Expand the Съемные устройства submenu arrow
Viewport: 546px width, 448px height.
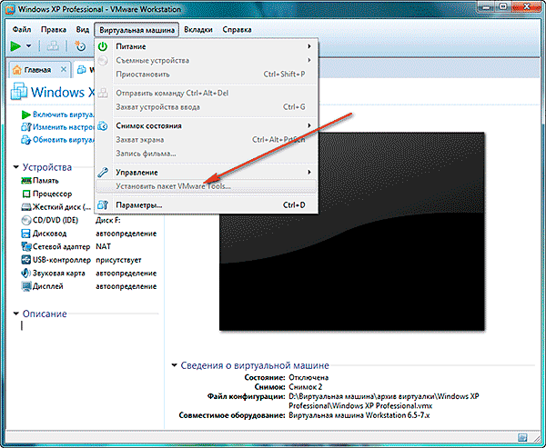[308, 60]
